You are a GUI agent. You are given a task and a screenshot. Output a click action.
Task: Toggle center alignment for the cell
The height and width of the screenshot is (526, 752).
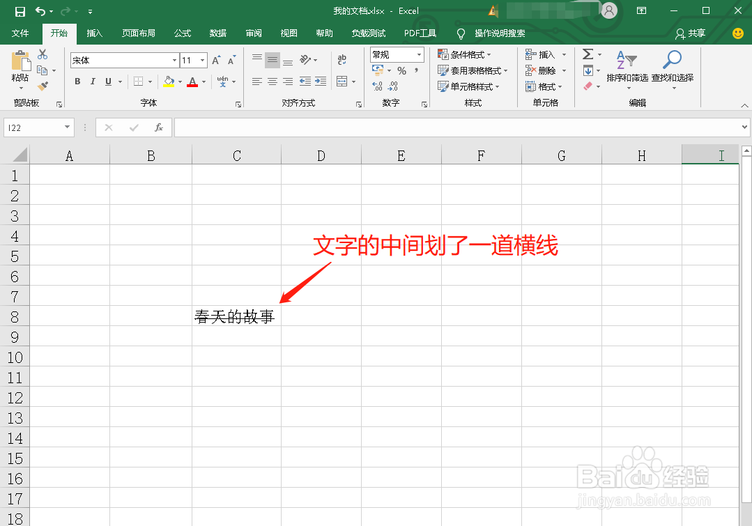click(271, 82)
